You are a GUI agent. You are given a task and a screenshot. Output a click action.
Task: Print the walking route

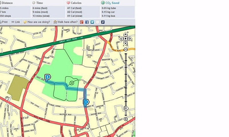pos(3,22)
